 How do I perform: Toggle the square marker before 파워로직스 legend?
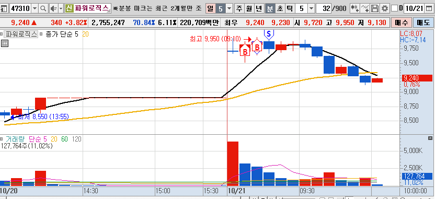tap(2, 34)
